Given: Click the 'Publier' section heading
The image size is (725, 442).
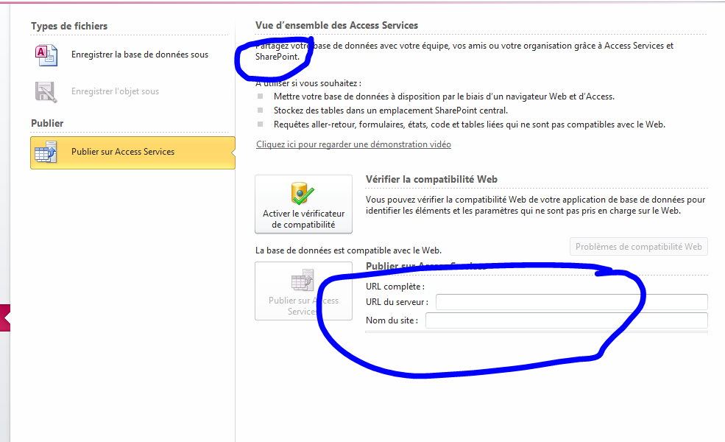Looking at the screenshot, I should pos(47,123).
